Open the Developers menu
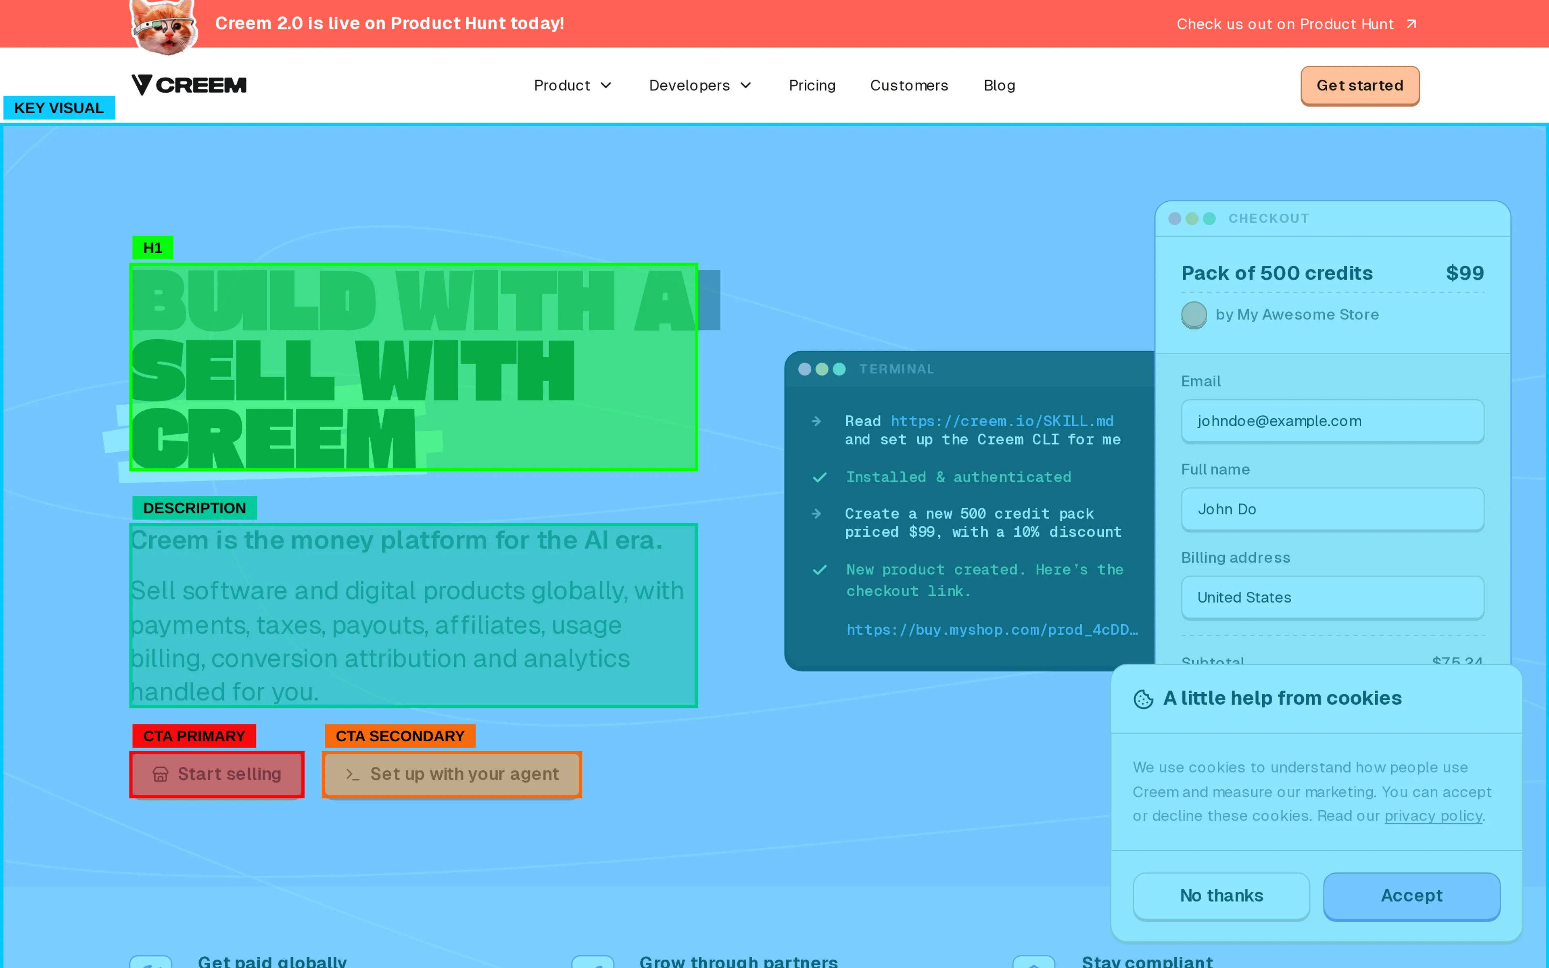This screenshot has width=1549, height=968. coord(700,85)
